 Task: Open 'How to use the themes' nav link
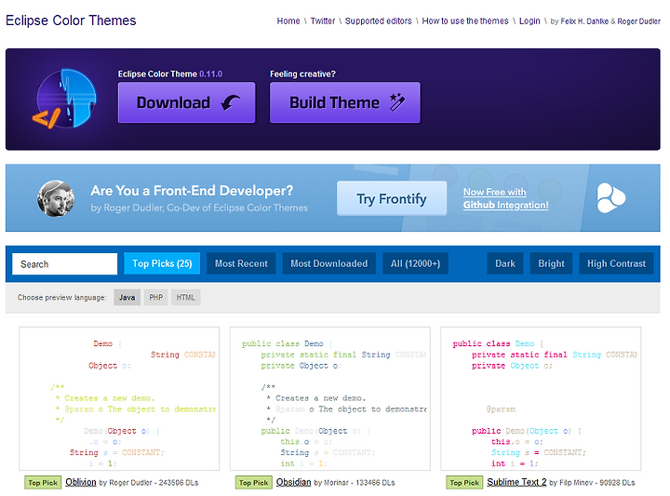(x=465, y=20)
